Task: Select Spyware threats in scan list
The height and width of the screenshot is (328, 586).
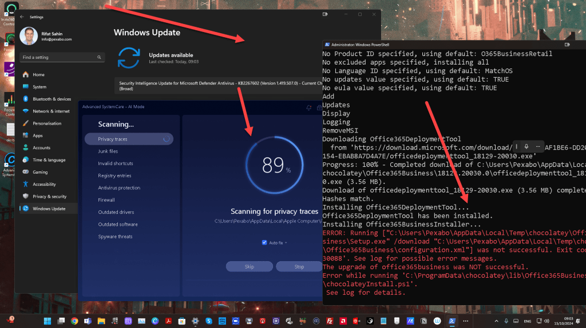Action: [x=115, y=237]
